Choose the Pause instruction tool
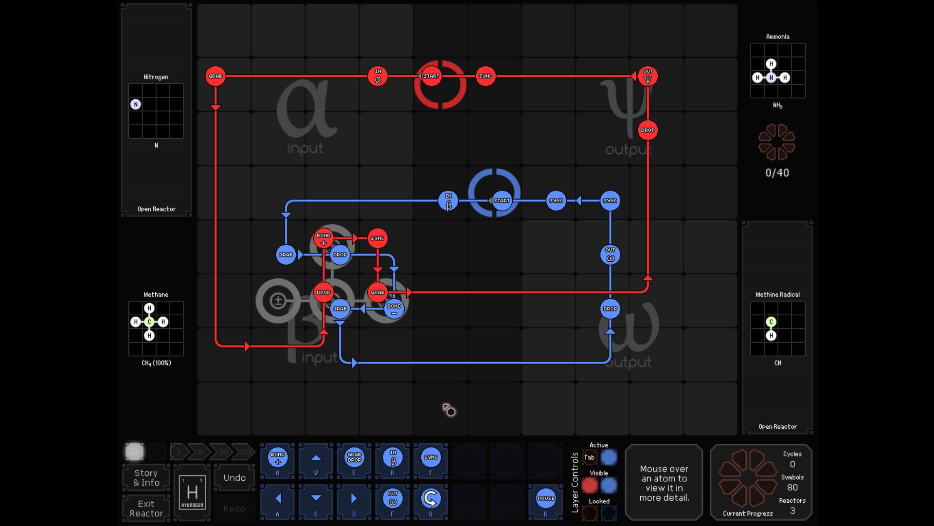This screenshot has height=526, width=934. tap(546, 498)
